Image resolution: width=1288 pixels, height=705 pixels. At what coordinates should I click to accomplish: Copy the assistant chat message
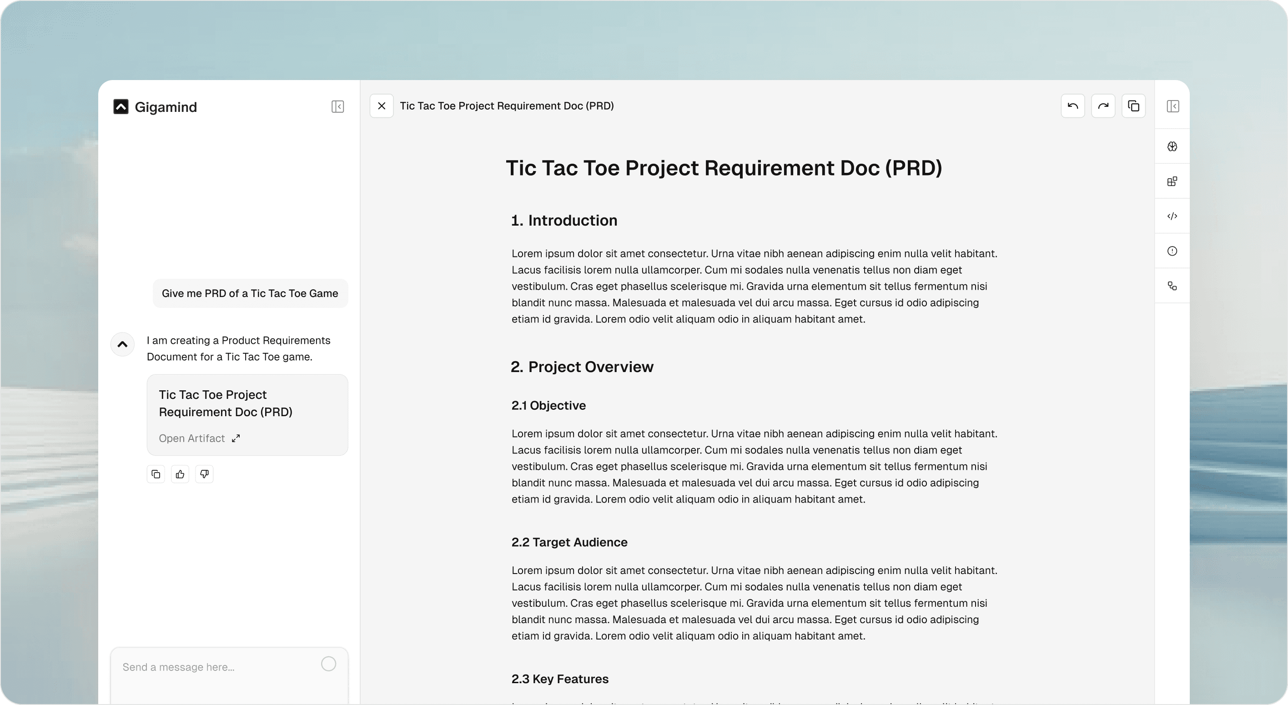[x=156, y=474]
